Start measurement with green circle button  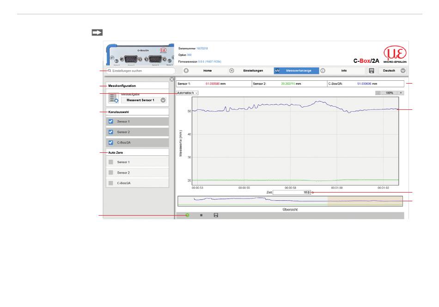tap(187, 215)
